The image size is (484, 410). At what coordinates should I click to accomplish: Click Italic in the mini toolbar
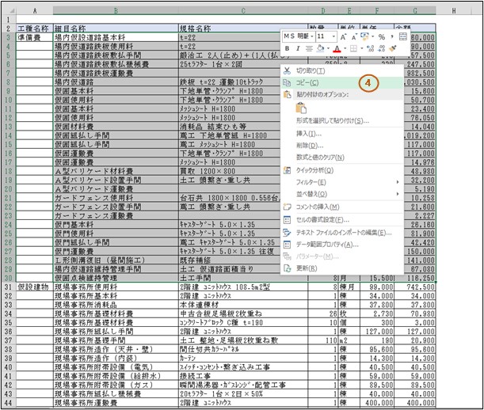299,49
